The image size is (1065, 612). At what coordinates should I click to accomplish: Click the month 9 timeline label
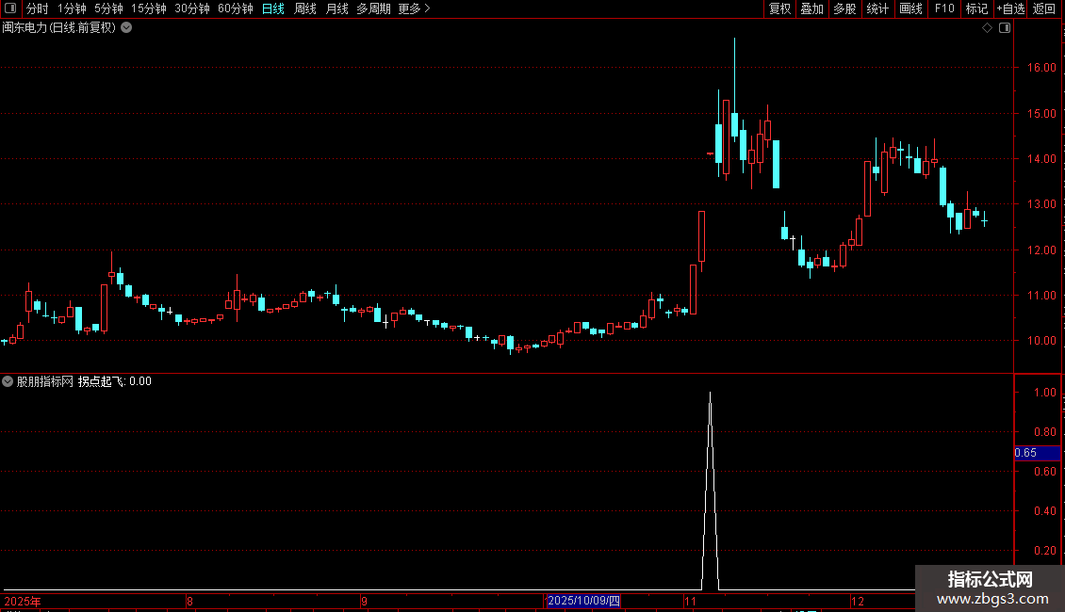(x=364, y=601)
